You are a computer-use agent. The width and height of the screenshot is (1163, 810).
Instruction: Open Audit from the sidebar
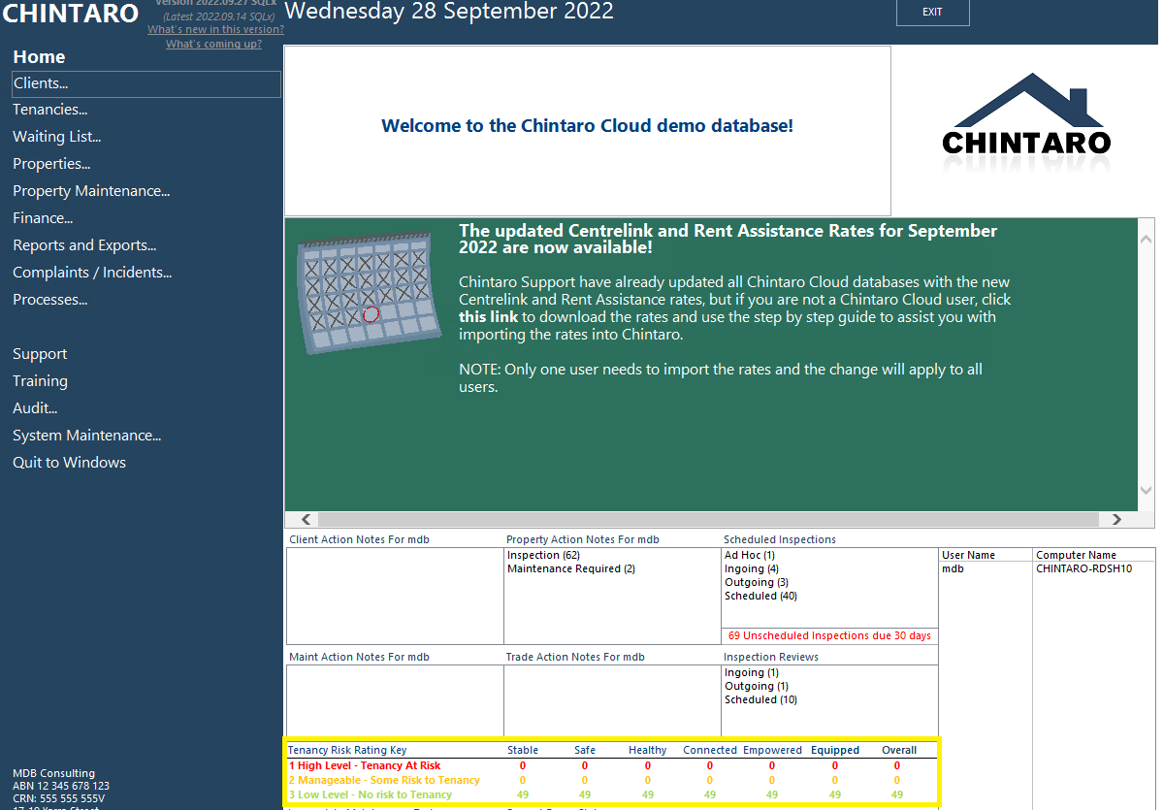[x=35, y=408]
